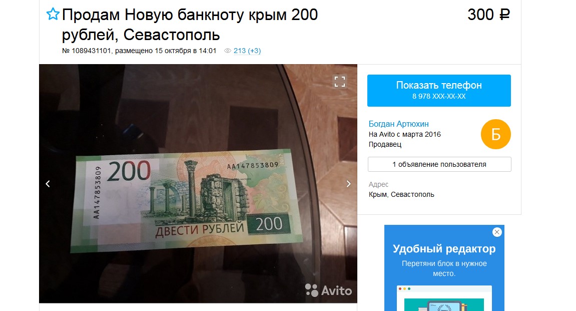
Task: Open photo in fullscreen view
Action: pos(339,81)
